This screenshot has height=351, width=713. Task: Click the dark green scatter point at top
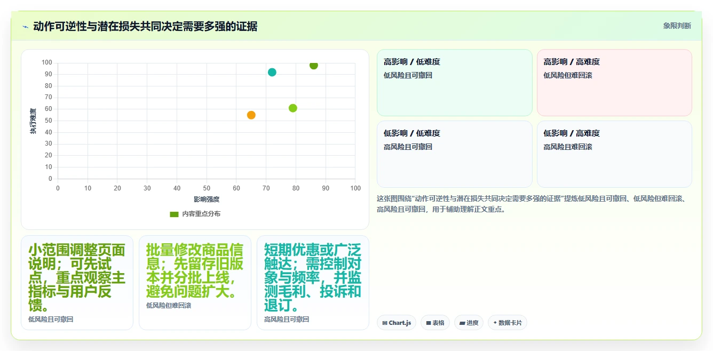pyautogui.click(x=314, y=65)
